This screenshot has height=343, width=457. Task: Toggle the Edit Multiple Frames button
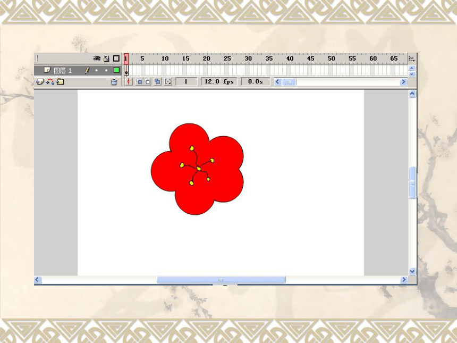pyautogui.click(x=157, y=82)
